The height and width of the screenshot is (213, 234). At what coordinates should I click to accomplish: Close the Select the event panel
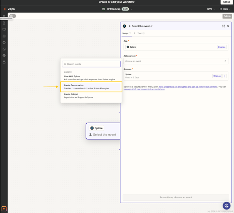(x=228, y=26)
